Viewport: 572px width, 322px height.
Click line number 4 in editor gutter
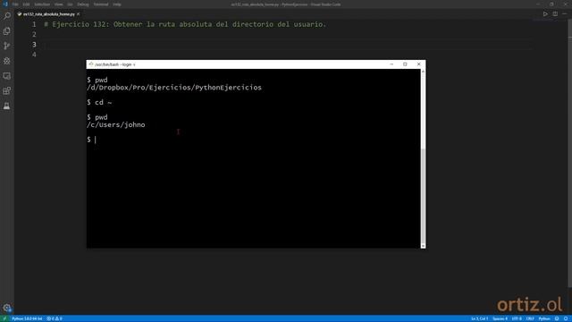click(x=34, y=55)
